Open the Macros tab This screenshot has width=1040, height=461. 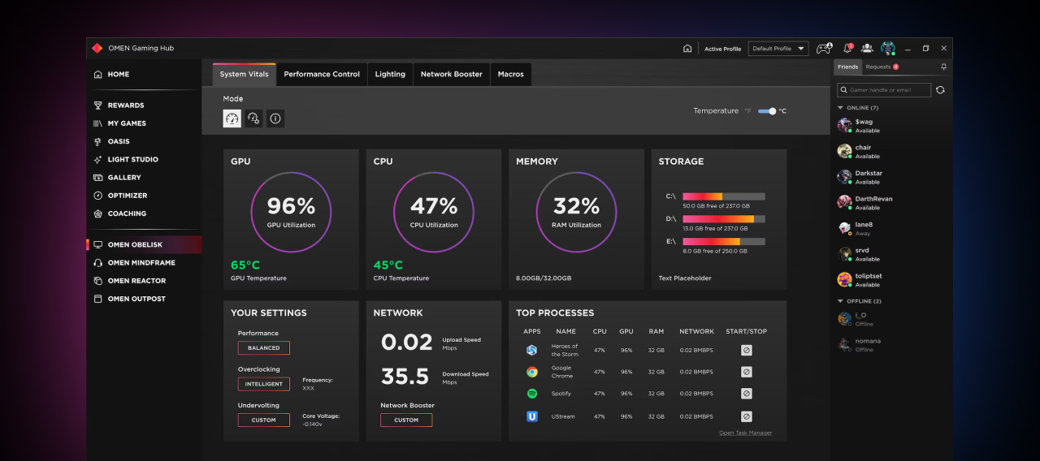[511, 74]
